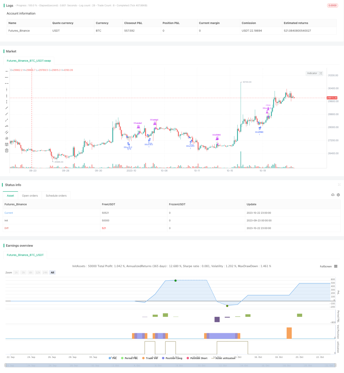Switch to the Open orders tab

tap(30, 196)
